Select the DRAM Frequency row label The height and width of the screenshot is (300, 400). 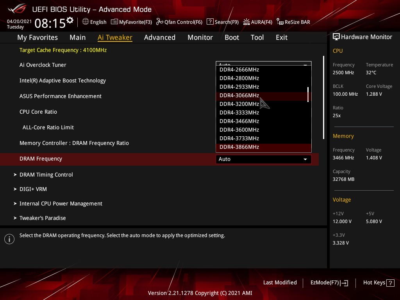coord(41,159)
